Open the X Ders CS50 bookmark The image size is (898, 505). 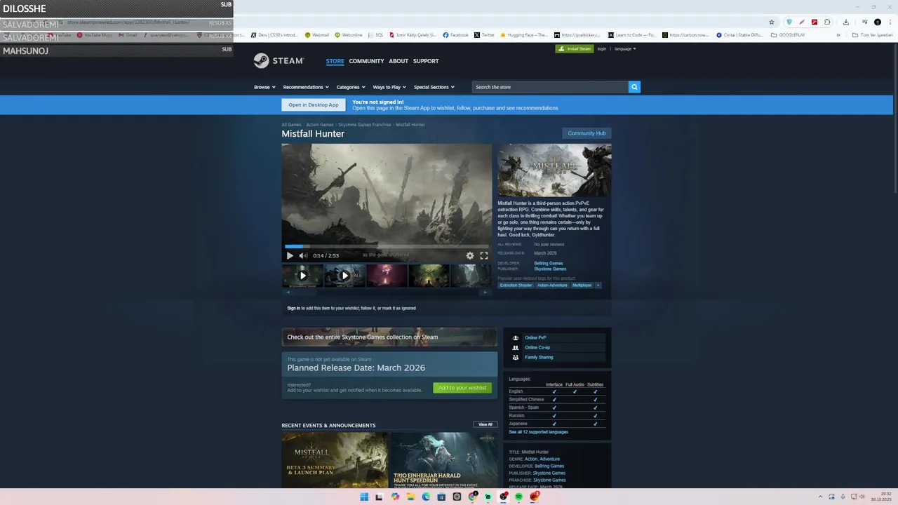coord(274,34)
